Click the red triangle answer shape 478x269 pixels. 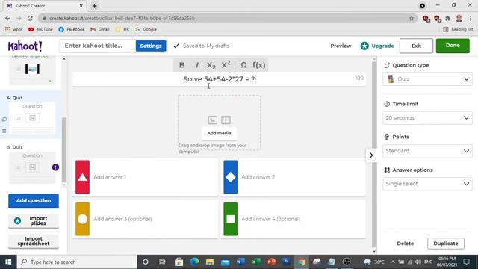coord(83,177)
